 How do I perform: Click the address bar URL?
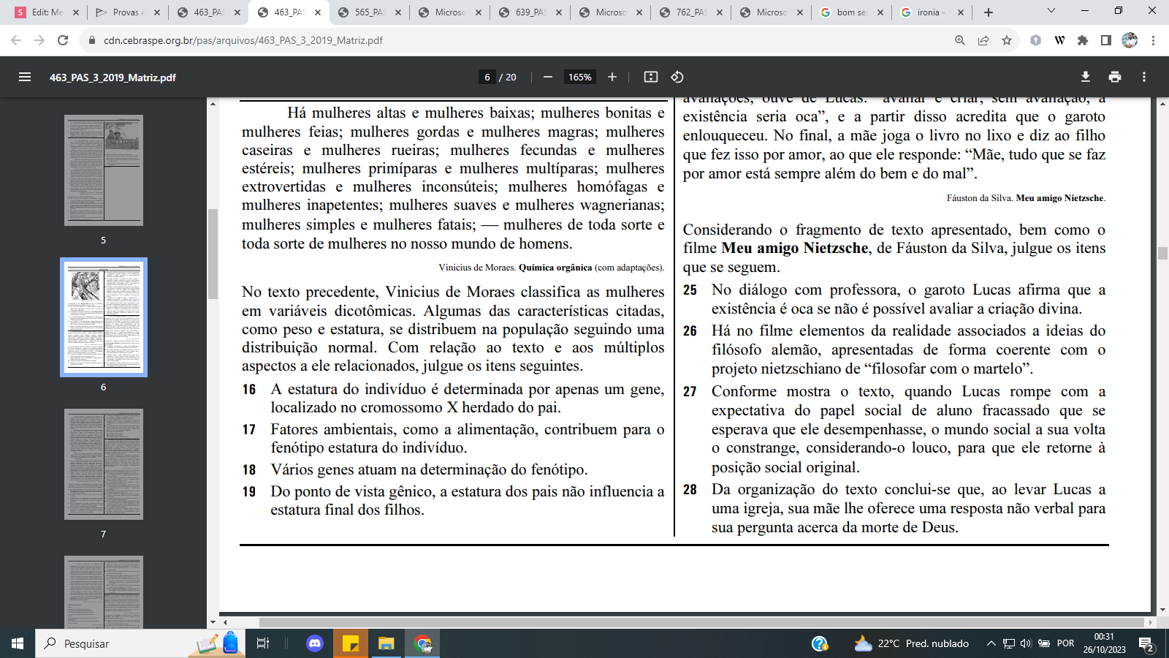point(243,40)
